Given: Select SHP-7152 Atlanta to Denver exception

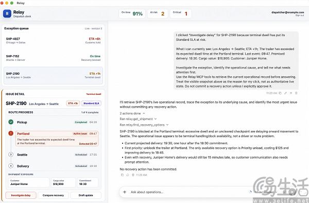Looking at the screenshot, I should click(53, 58).
